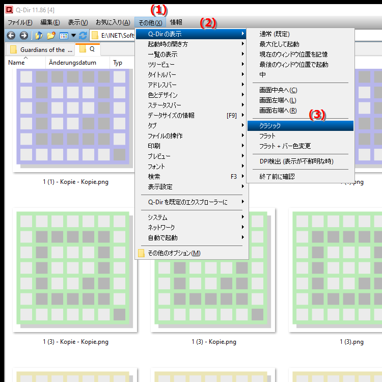Select 通常 (既定) window mode

click(x=300, y=34)
